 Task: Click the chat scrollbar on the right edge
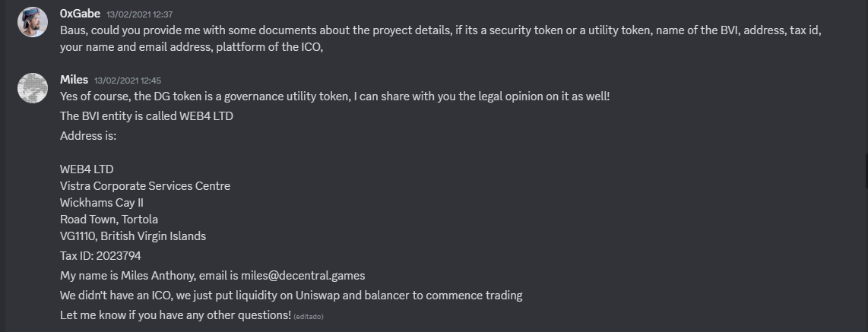click(864, 166)
